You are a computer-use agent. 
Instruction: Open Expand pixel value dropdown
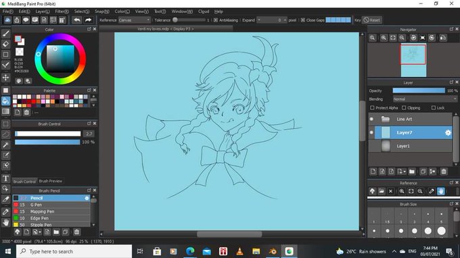tap(272, 20)
